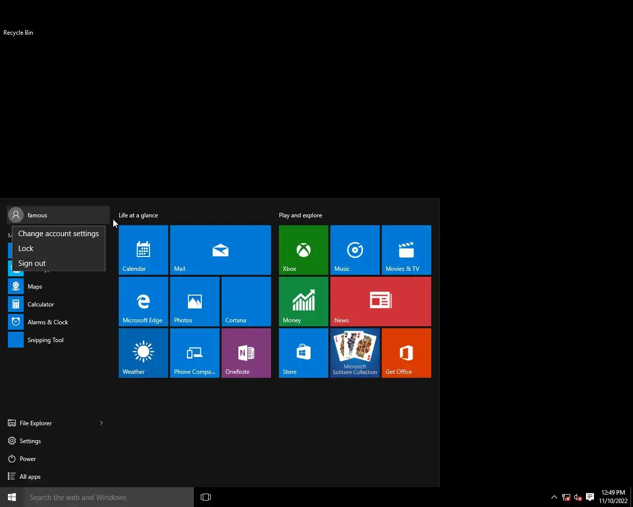This screenshot has width=633, height=507.
Task: Open Alarms & Clock app
Action: click(x=58, y=322)
